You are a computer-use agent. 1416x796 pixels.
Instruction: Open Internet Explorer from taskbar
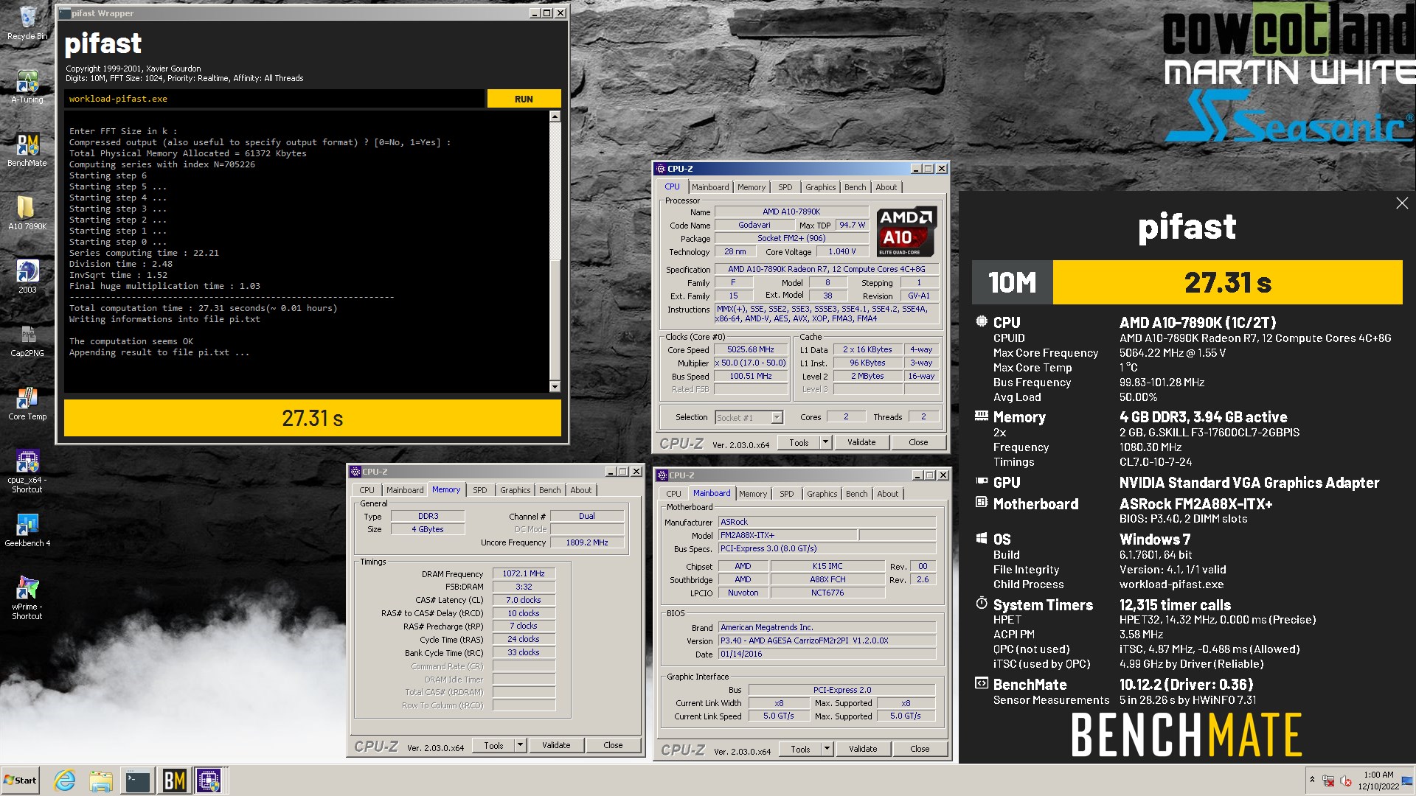pyautogui.click(x=65, y=781)
